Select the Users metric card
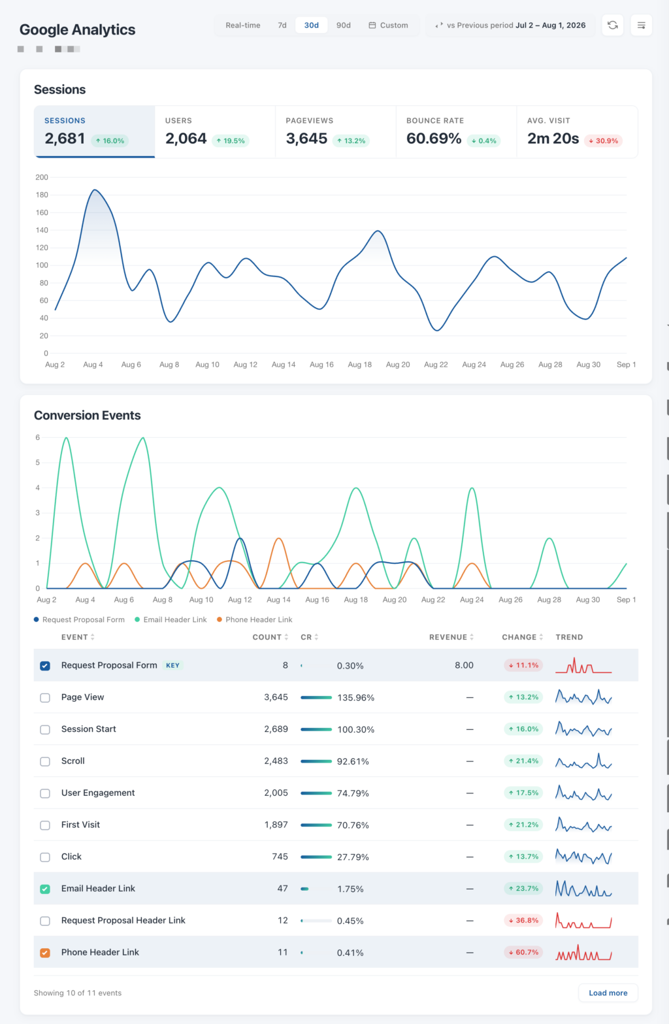Screen dimensions: 669x1024 tap(215, 131)
